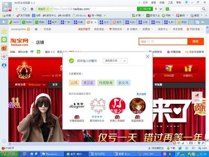Click the left arrow of horizontal scrollbar
This screenshot has width=209, height=157.
tap(10, 144)
